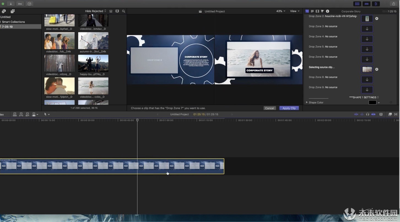This screenshot has height=222, width=400.
Task: Switch to the Video inspector filmstrip tab
Action: 317,11
